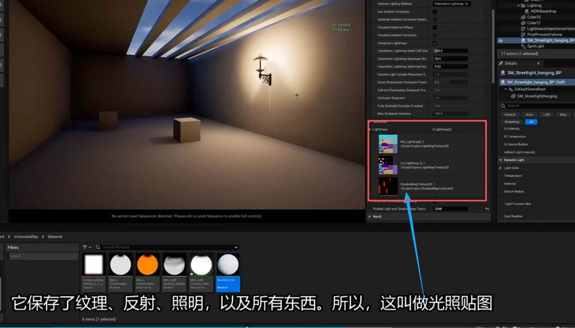Click the SM_StreetlightHanging component icon
The width and height of the screenshot is (575, 328).
coord(513,96)
